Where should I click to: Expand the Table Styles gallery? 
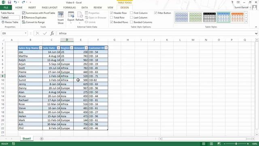246,21
